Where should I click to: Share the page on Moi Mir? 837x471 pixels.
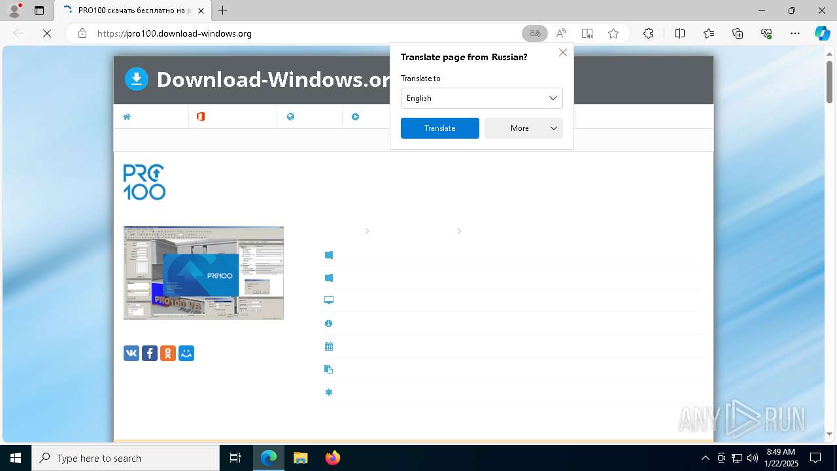(x=186, y=353)
